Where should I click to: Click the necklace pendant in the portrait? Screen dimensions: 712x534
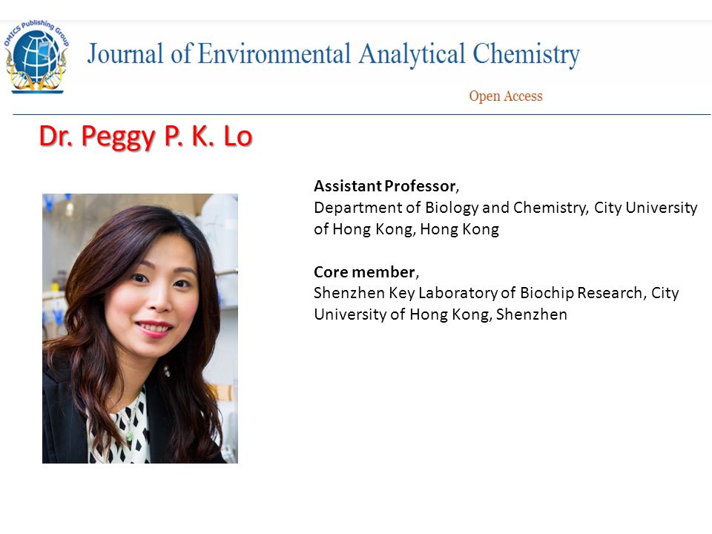pyautogui.click(x=130, y=437)
